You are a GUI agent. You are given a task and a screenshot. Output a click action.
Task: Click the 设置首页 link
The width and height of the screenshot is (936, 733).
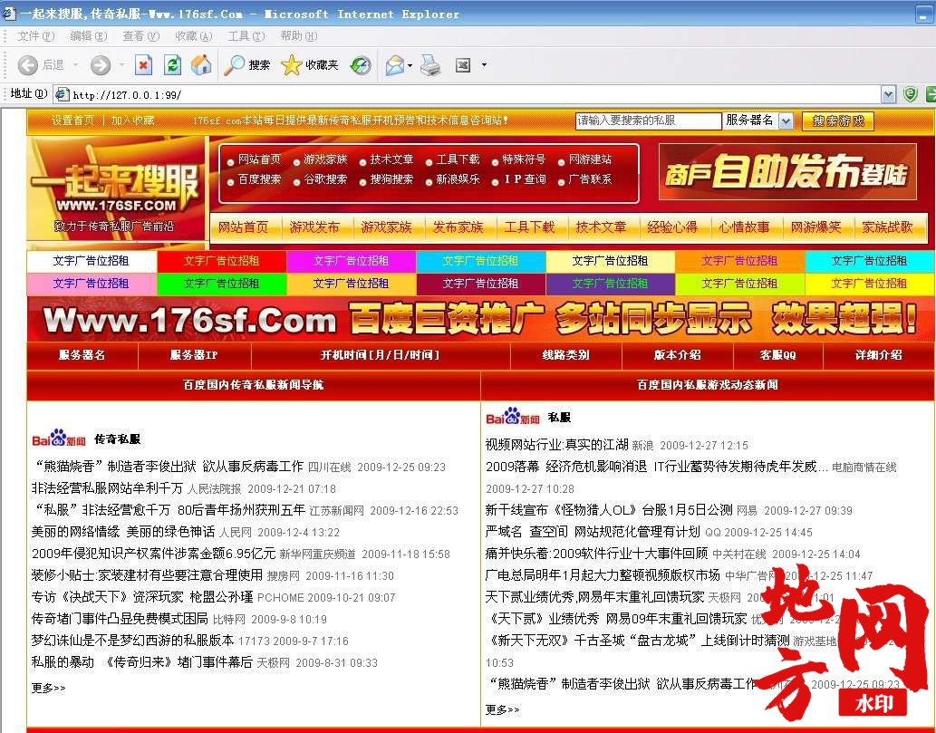pos(72,120)
